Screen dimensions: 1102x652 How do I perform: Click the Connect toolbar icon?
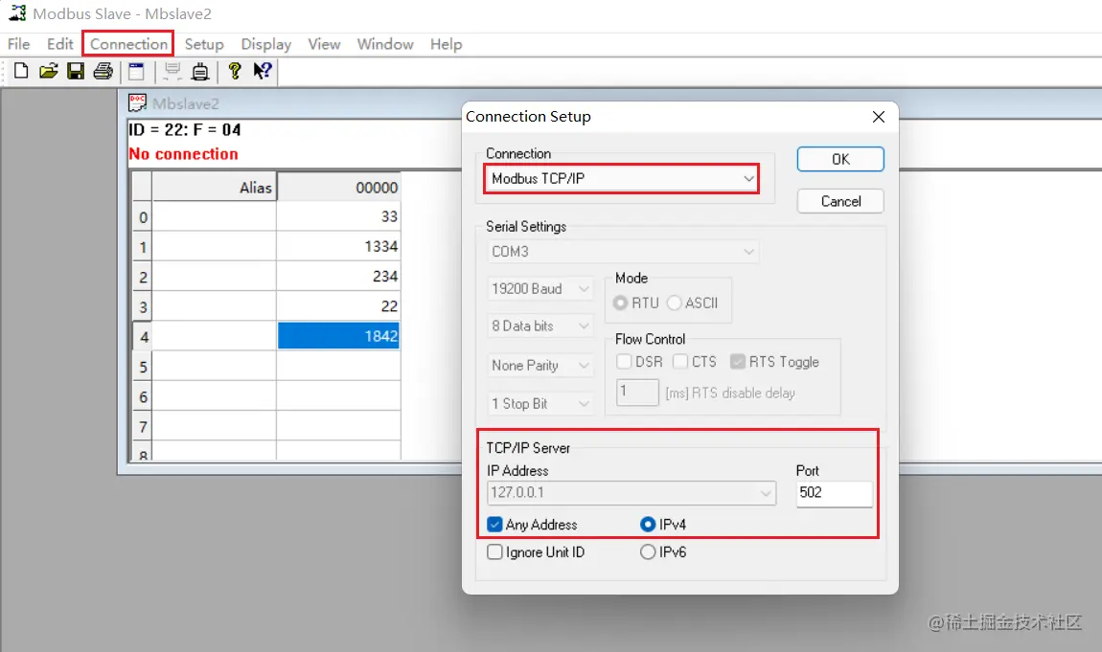[172, 71]
